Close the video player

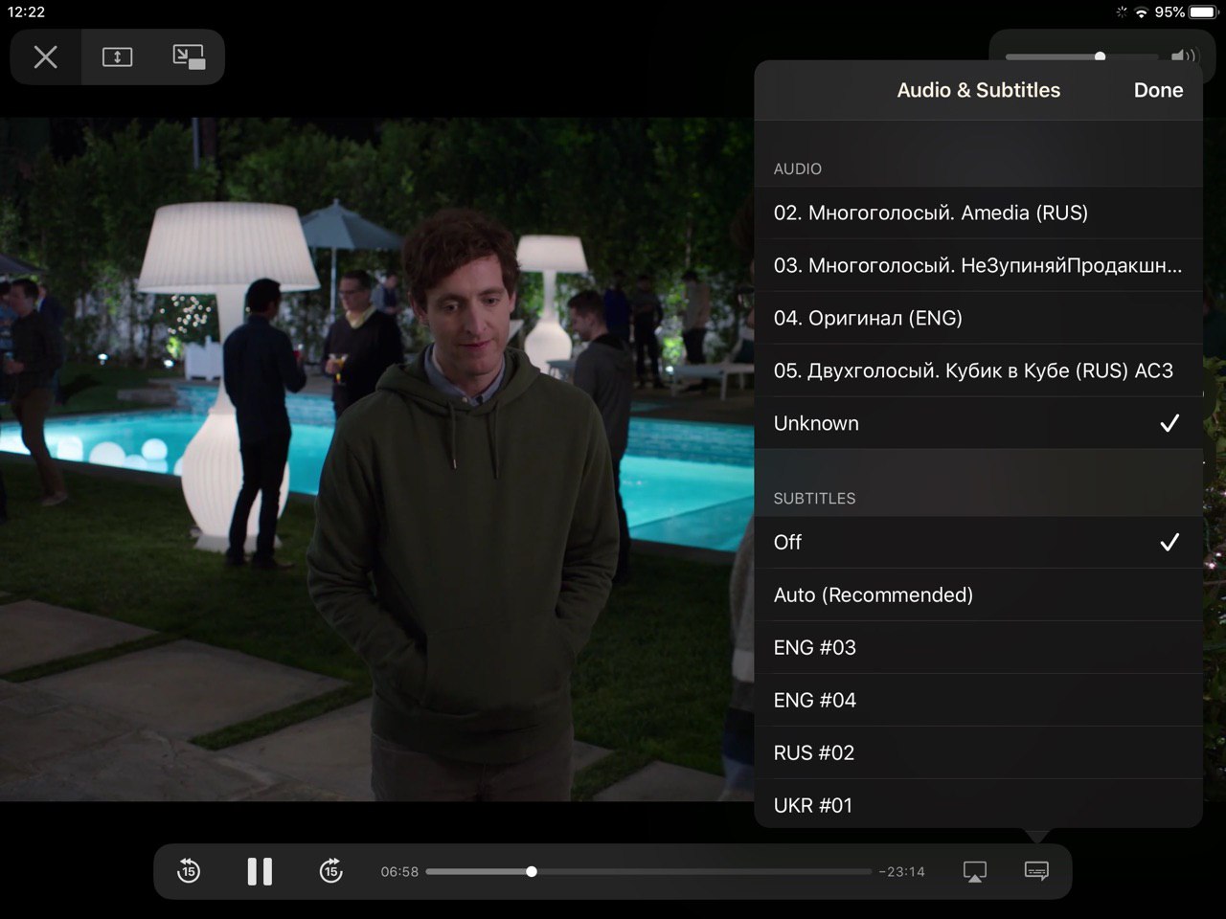point(45,57)
